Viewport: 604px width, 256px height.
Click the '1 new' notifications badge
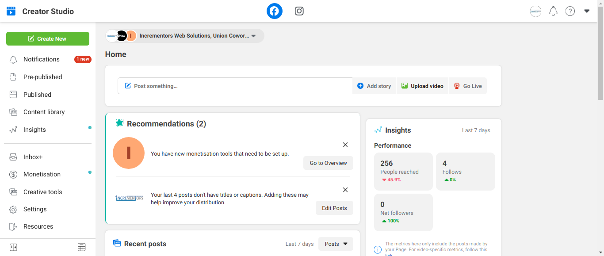(83, 59)
